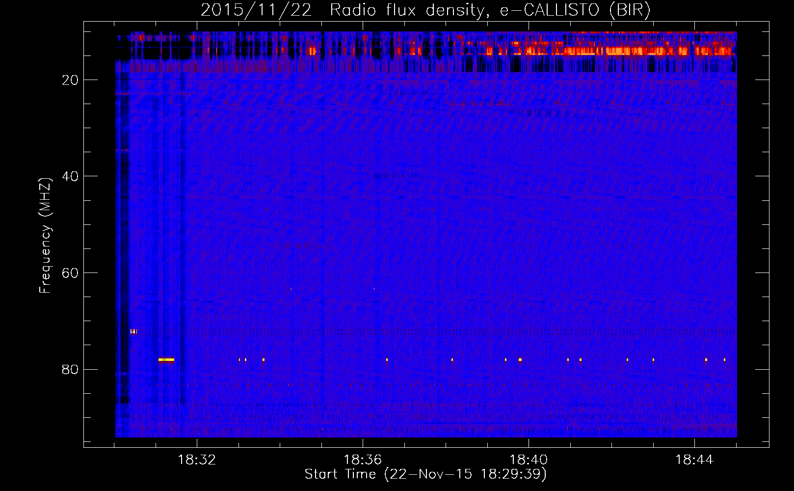This screenshot has width=794, height=491.
Task: Click the 20 MHz tick label
Action: (x=71, y=80)
